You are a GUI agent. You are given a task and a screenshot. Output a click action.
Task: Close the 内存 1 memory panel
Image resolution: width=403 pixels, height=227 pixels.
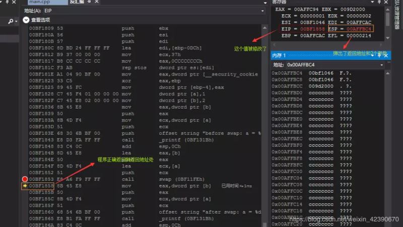point(386,55)
